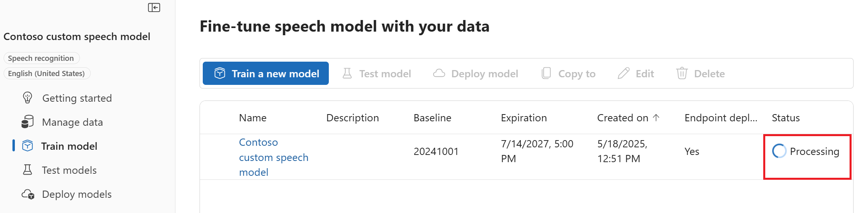Collapse the left sidebar panel icon
Image resolution: width=860 pixels, height=213 pixels.
tap(154, 8)
